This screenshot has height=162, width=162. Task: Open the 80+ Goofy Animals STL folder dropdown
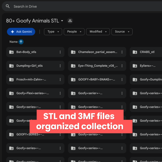pyautogui.click(x=62, y=21)
